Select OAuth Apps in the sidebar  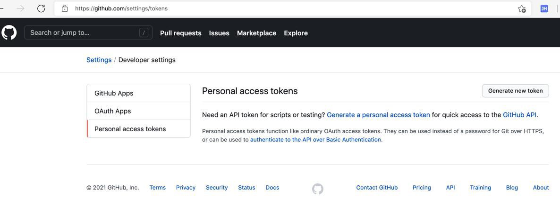pos(138,111)
